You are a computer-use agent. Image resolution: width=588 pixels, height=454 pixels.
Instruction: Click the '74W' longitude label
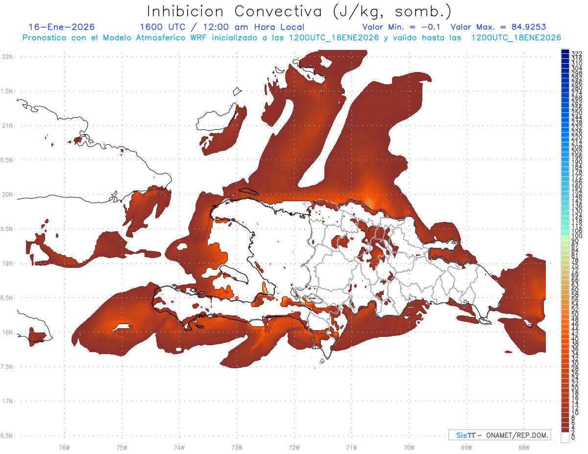pyautogui.click(x=179, y=447)
